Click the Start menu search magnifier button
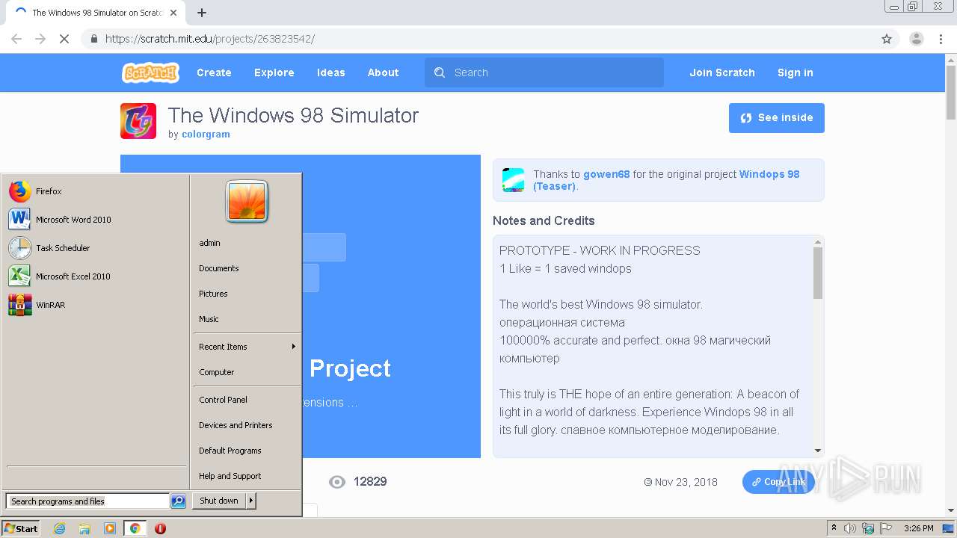 [178, 501]
